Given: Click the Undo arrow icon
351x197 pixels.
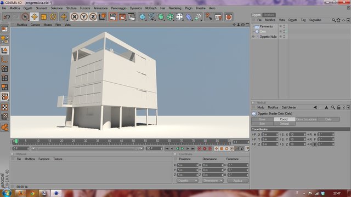Looking at the screenshot, I should pyautogui.click(x=7, y=17).
